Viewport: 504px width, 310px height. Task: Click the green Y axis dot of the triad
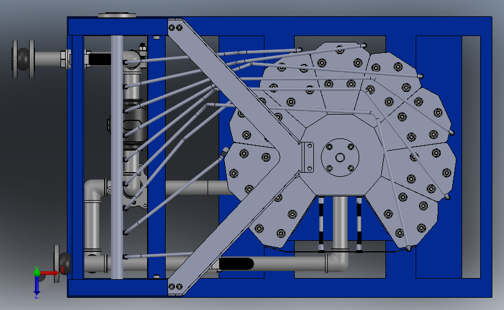(x=37, y=272)
